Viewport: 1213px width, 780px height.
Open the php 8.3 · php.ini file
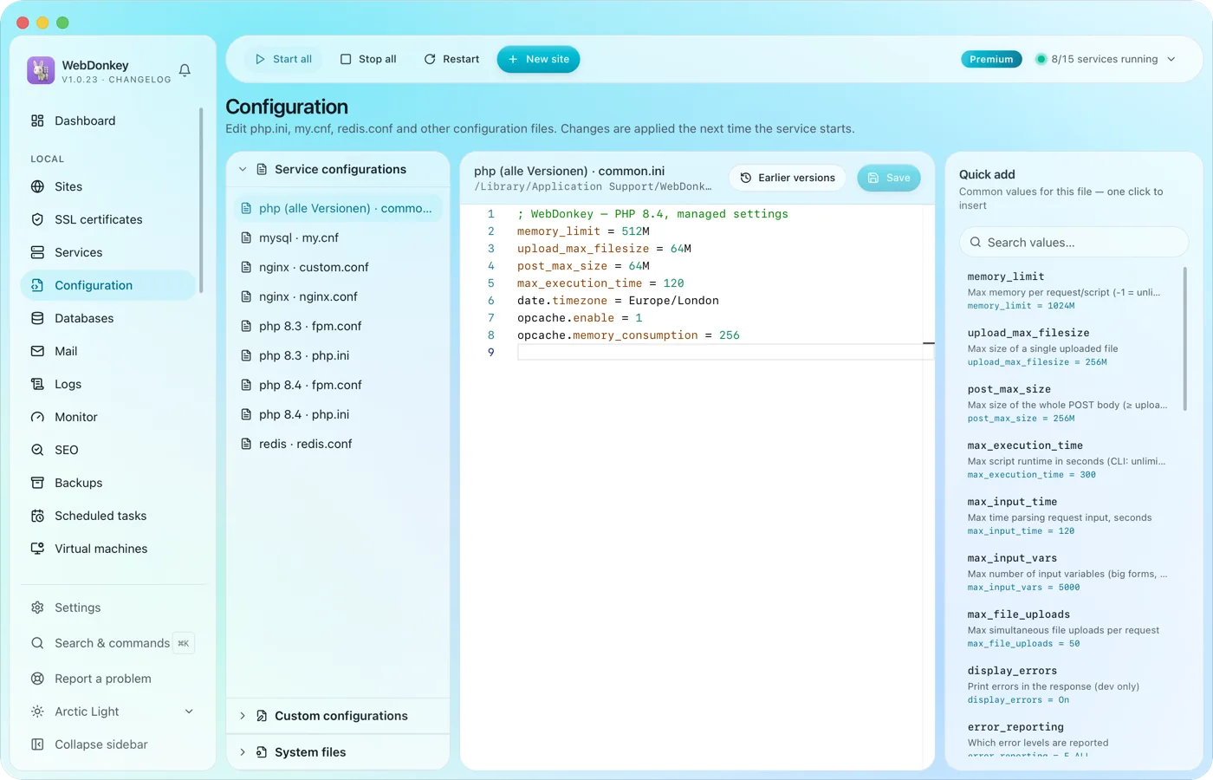tap(338, 355)
